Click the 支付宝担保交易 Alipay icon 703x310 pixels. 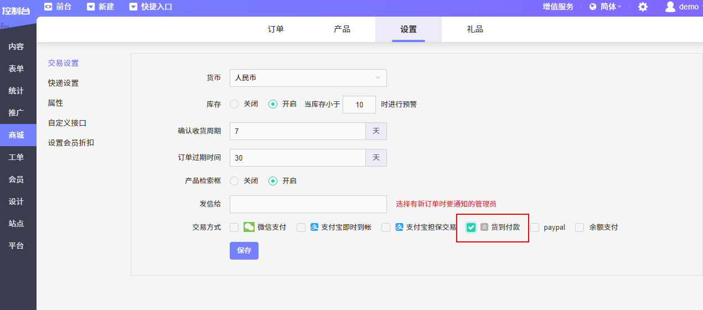[x=399, y=227]
